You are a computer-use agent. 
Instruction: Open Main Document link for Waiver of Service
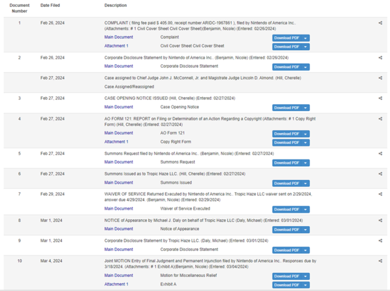click(118, 209)
